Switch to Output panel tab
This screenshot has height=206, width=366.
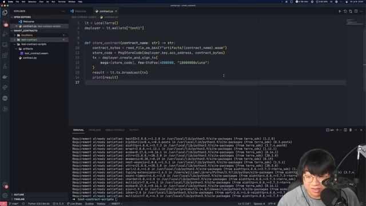(x=134, y=130)
